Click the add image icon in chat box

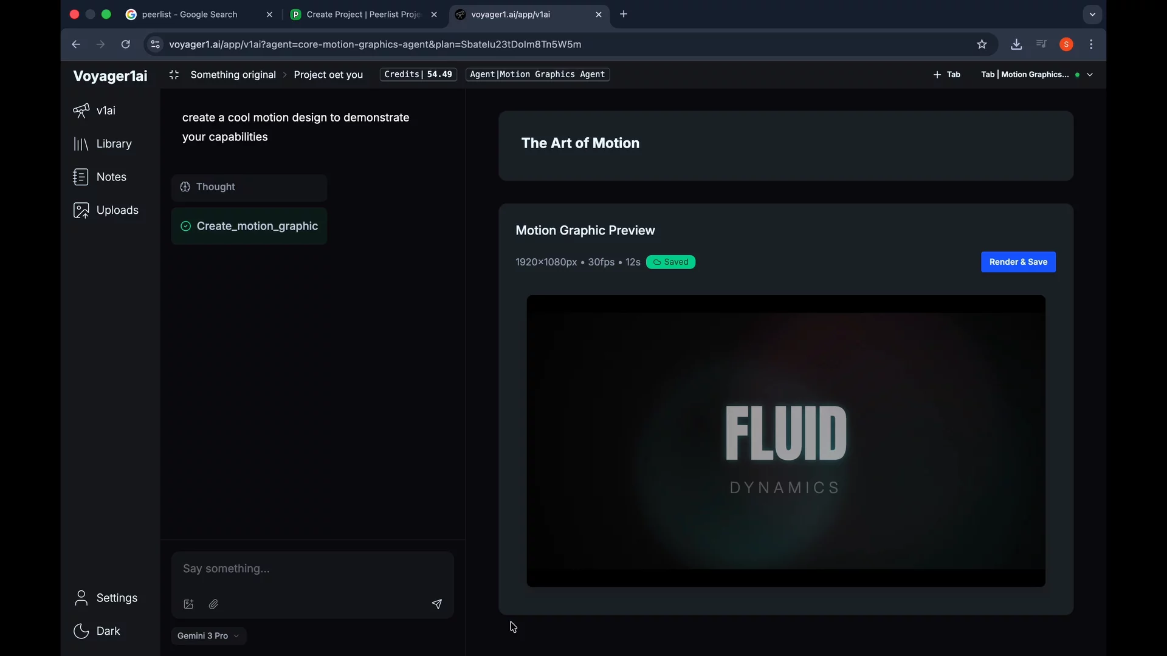pos(188,604)
